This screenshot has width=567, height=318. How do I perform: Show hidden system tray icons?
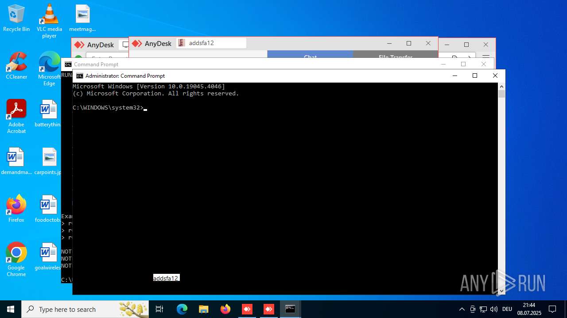pyautogui.click(x=462, y=309)
